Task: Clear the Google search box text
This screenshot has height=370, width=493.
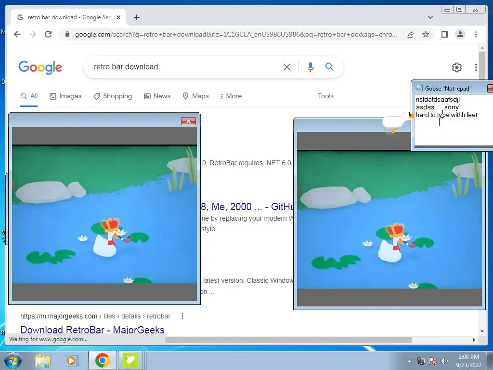Action: 286,66
